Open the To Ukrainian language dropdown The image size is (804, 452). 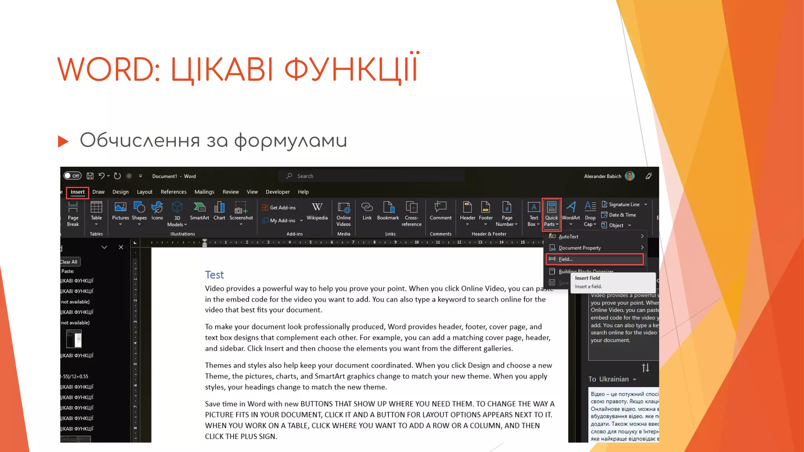[x=612, y=379]
